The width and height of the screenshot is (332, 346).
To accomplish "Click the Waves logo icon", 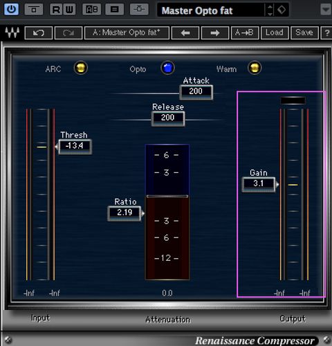I will pos(12,33).
